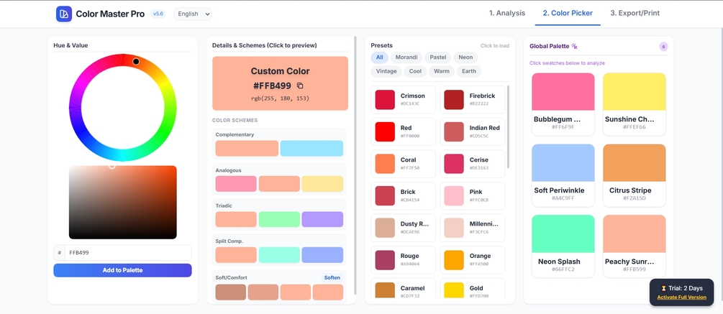Switch to the 1. Analysis tab
This screenshot has width=723, height=314.
pyautogui.click(x=507, y=14)
